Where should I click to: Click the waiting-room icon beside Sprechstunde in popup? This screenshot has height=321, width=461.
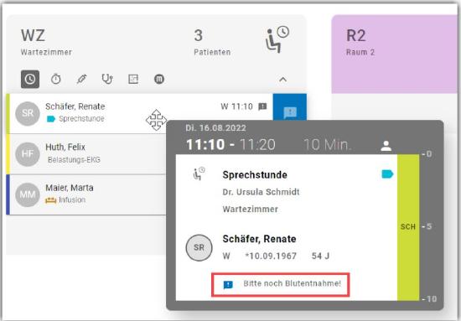point(199,173)
